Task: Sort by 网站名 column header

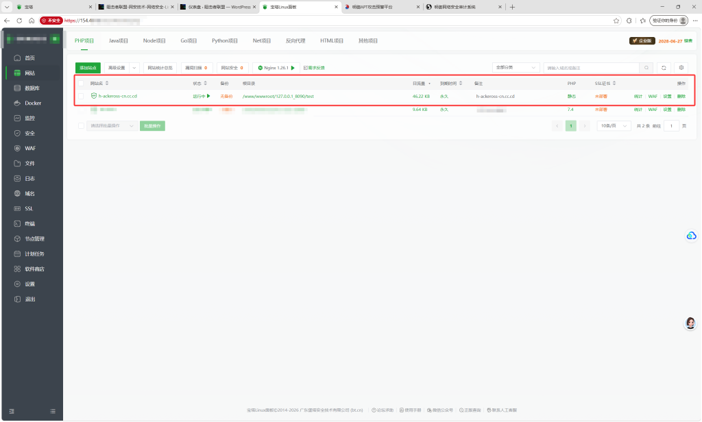Action: click(99, 84)
